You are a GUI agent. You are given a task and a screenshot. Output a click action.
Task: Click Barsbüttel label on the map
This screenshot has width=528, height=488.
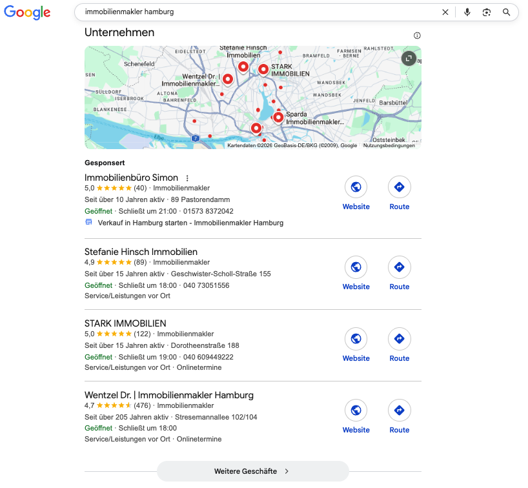point(393,103)
